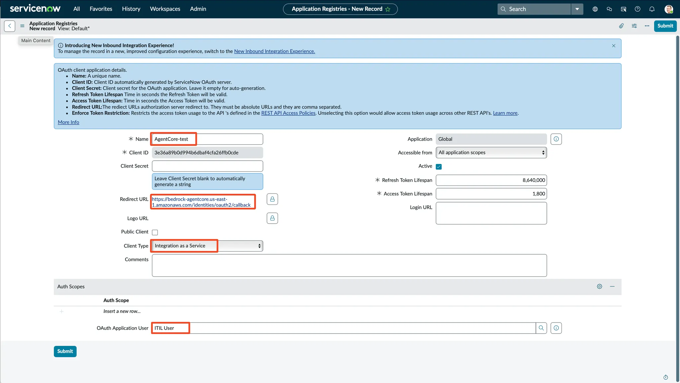The image size is (680, 383).
Task: Open the New Inbound Integration Experience link
Action: coord(274,51)
